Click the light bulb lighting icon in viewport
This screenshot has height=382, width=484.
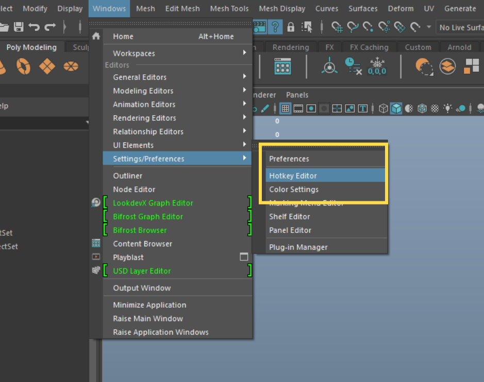(448, 108)
